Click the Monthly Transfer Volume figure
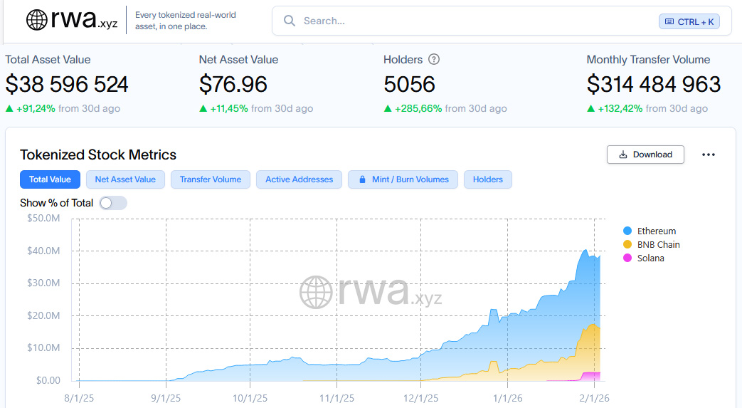742x408 pixels. (653, 85)
